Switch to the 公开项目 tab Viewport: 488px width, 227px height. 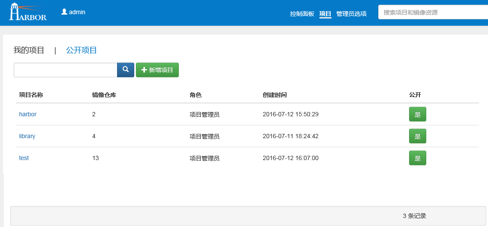click(x=81, y=50)
